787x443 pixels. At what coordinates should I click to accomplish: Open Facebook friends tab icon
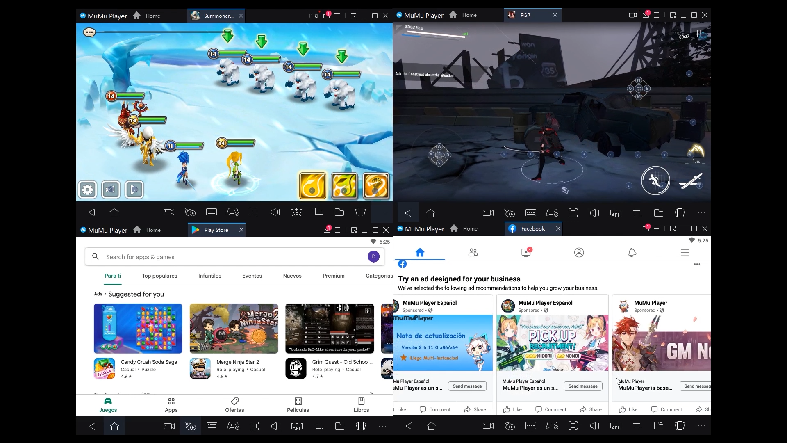473,252
